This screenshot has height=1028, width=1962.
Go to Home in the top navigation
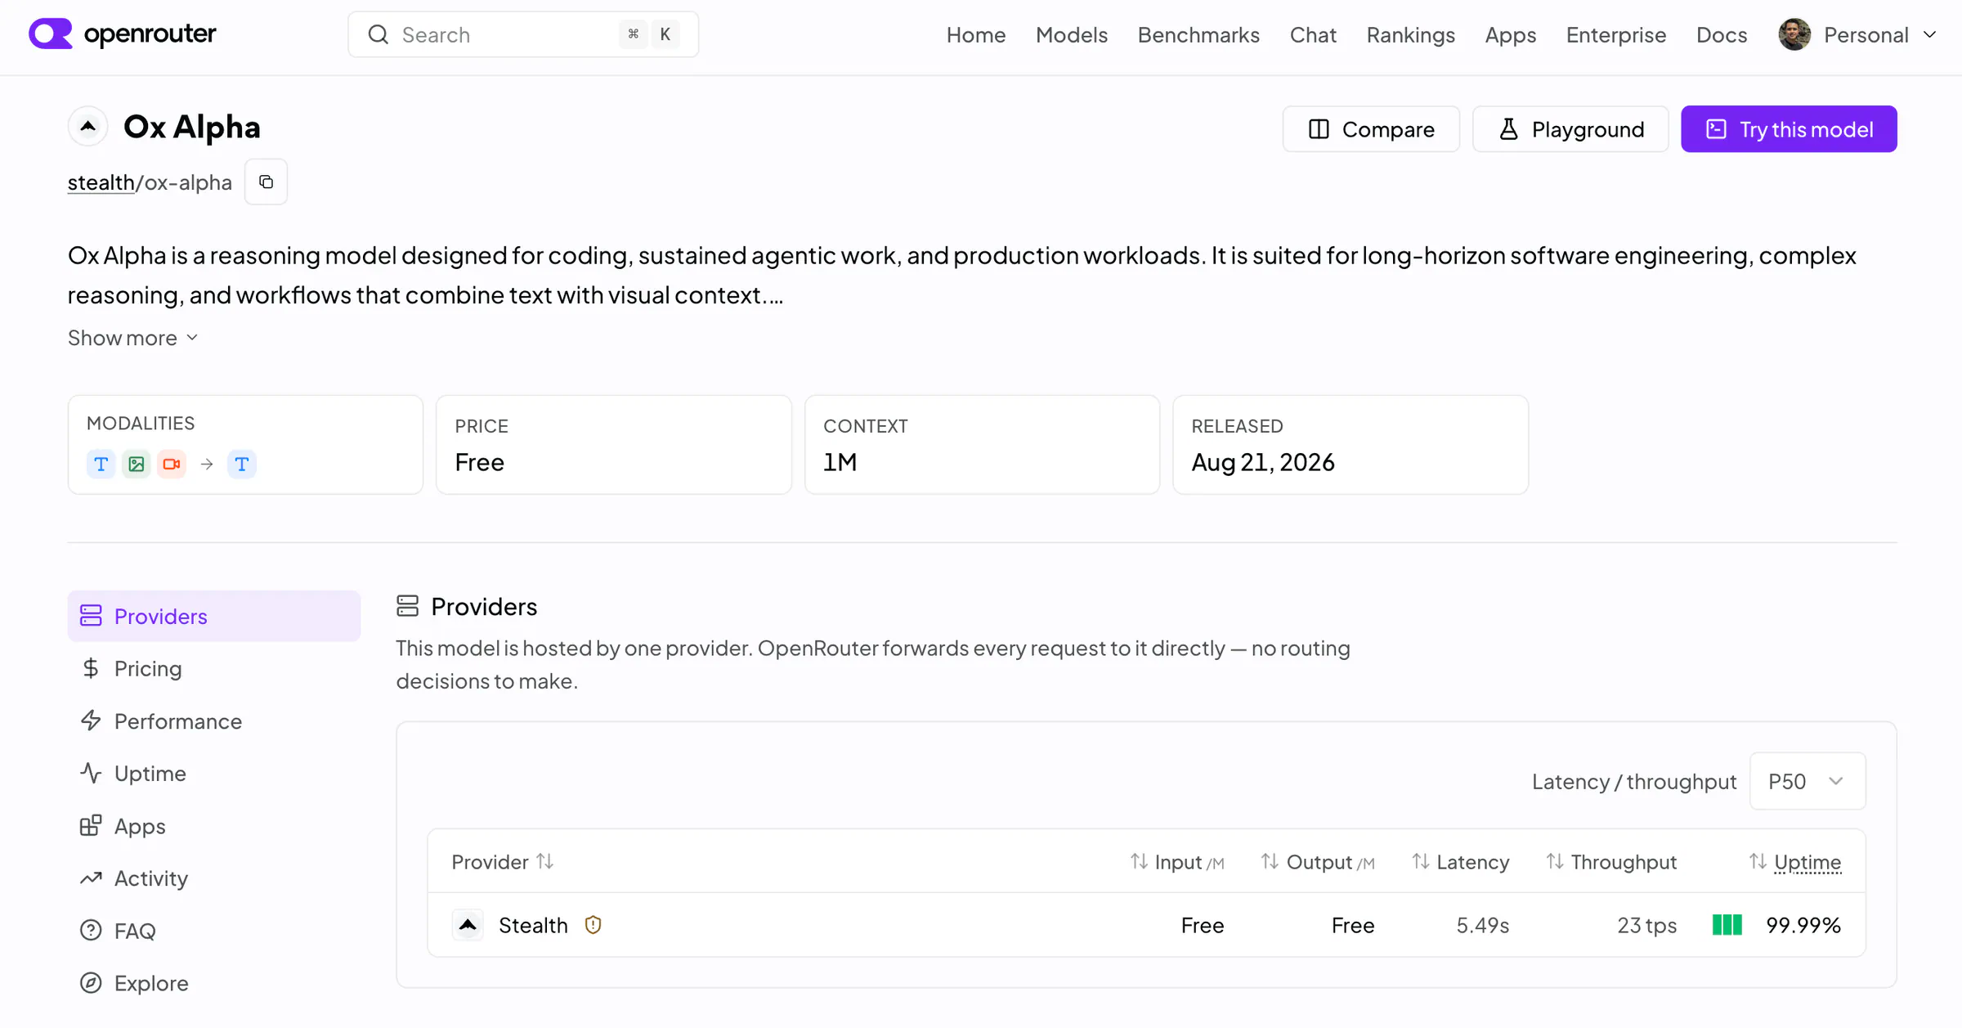(976, 34)
